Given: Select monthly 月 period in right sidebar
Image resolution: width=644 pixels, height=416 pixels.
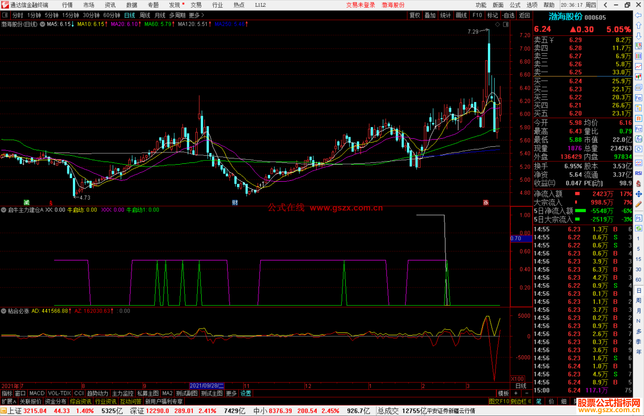Looking at the screenshot, I should pos(638,311).
